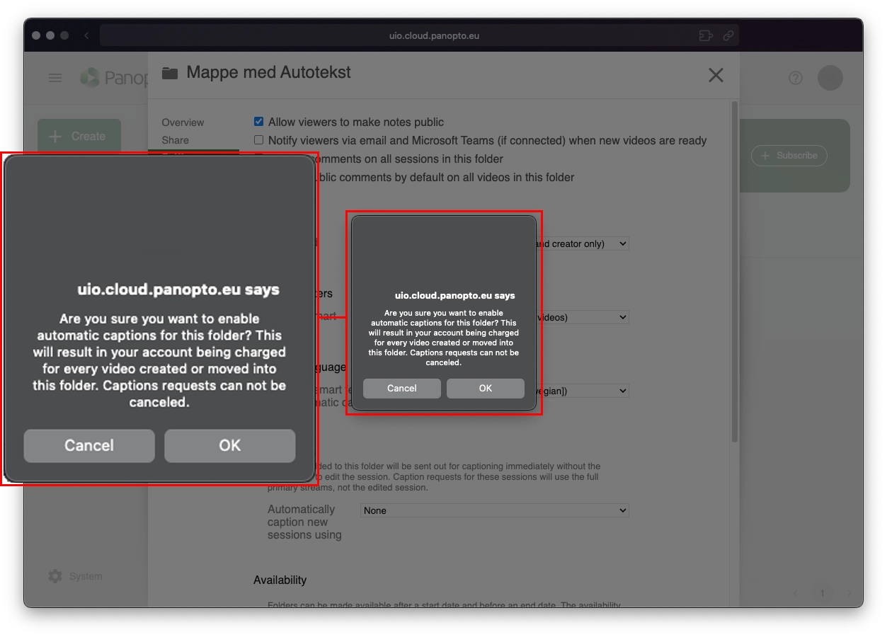Click Cancel in the smaller centered confirm dialog
The width and height of the screenshot is (887, 637).
pyautogui.click(x=402, y=389)
